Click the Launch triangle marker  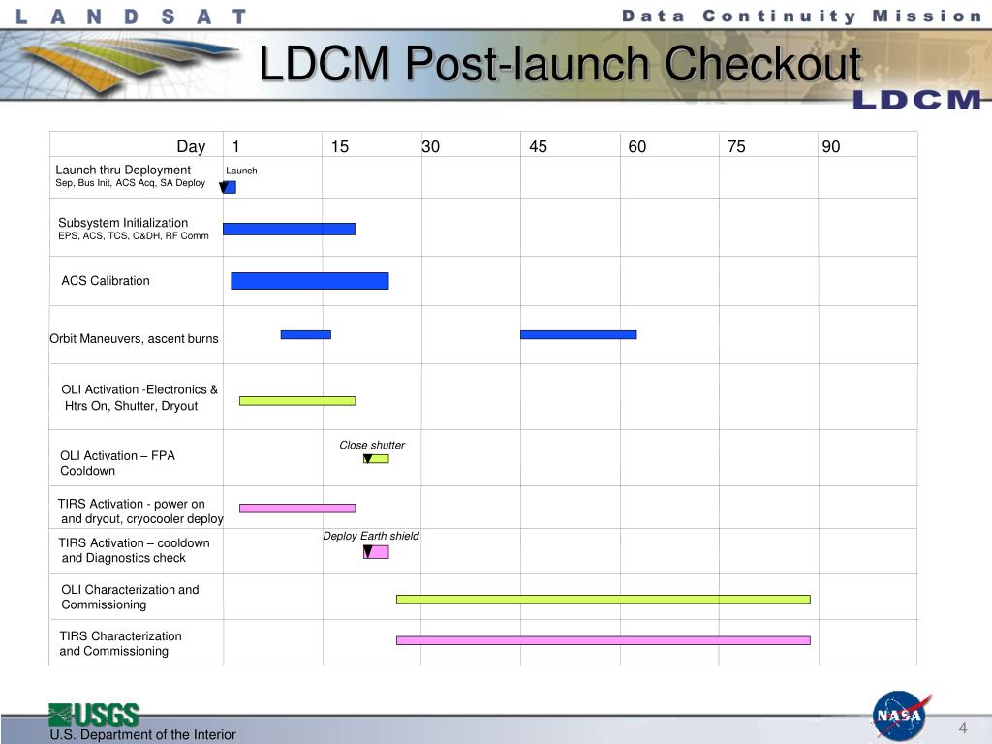pos(224,187)
